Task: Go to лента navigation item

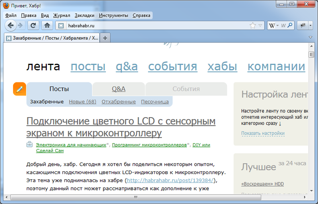Action: click(43, 66)
